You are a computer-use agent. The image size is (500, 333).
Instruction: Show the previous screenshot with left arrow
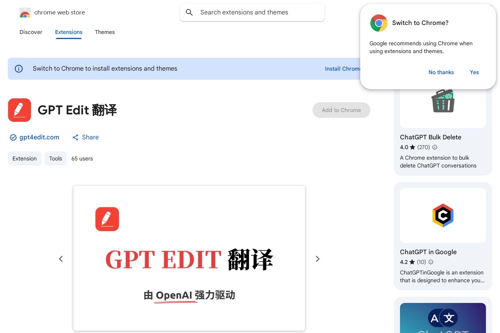click(61, 259)
